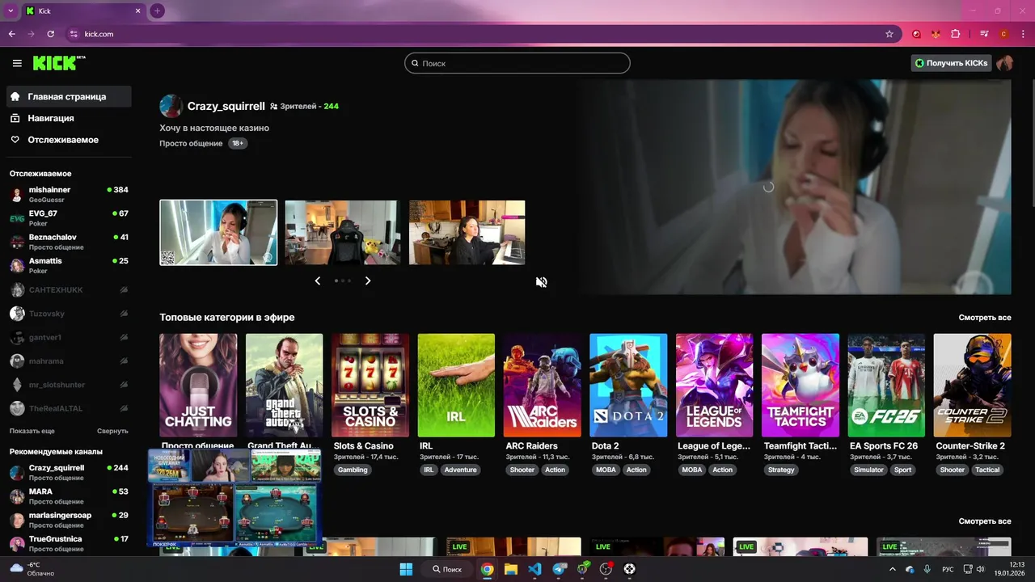
Task: Open offline channel CAHTEXHUKK
Action: pyautogui.click(x=69, y=289)
